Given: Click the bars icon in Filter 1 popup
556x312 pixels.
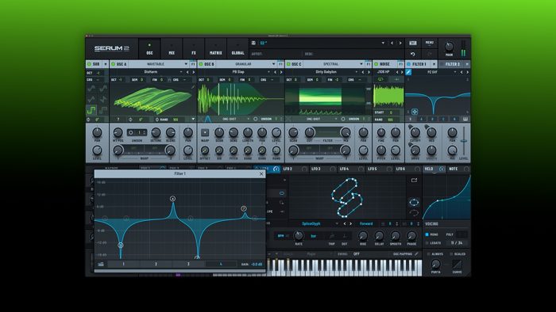Looking at the screenshot, I should point(101,264).
